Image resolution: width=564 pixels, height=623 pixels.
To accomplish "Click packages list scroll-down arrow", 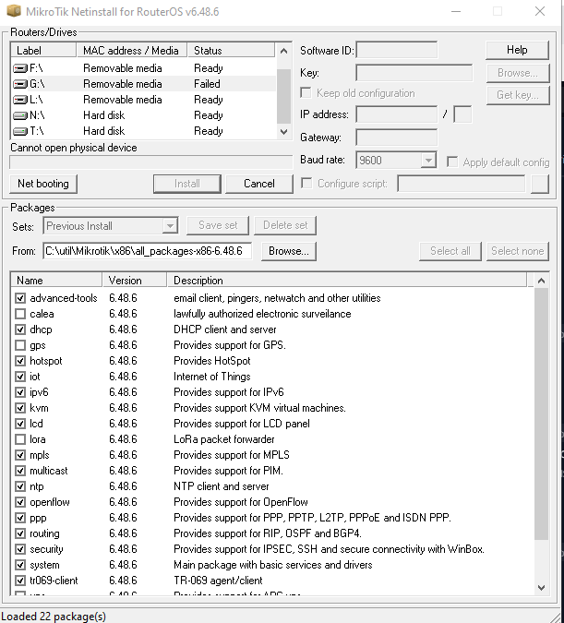I will coord(541,587).
